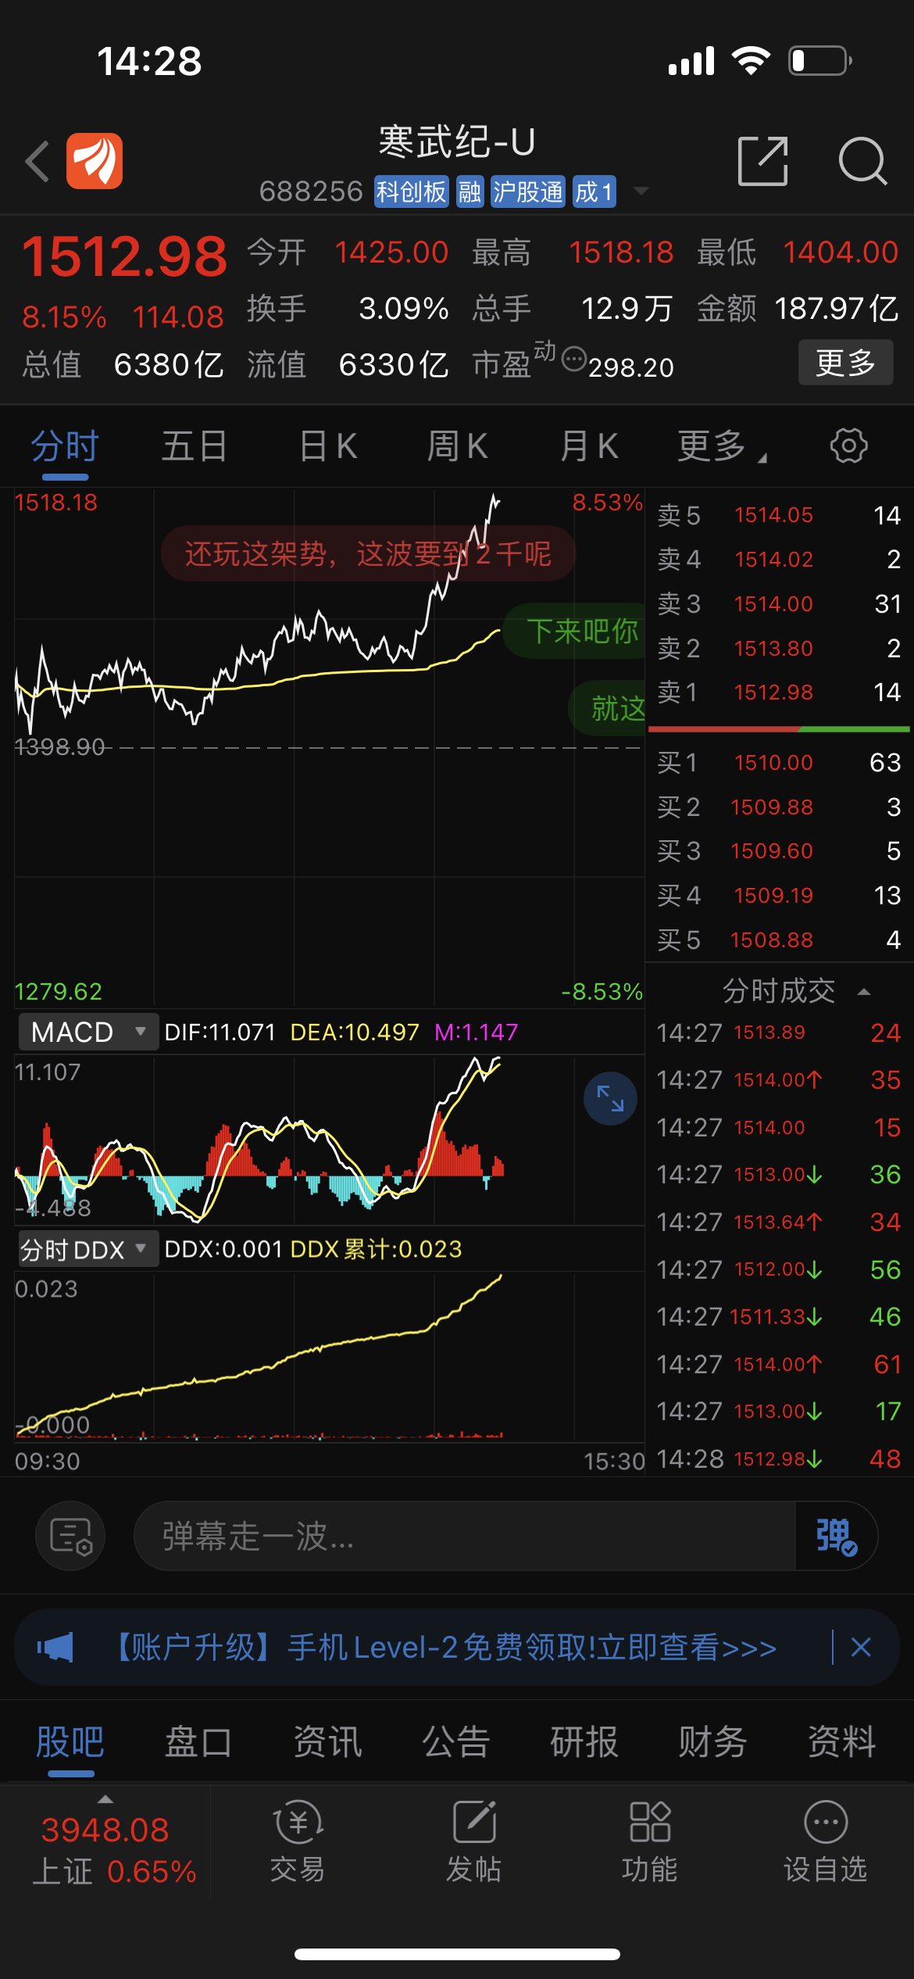
Task: Tap the 更多 quote details button
Action: coord(845,363)
